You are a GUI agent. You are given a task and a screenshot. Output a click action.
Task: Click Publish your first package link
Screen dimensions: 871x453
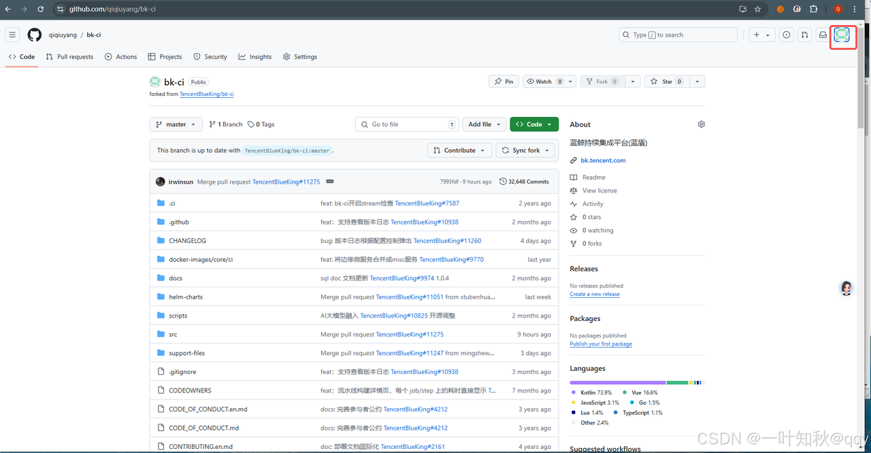(x=601, y=344)
